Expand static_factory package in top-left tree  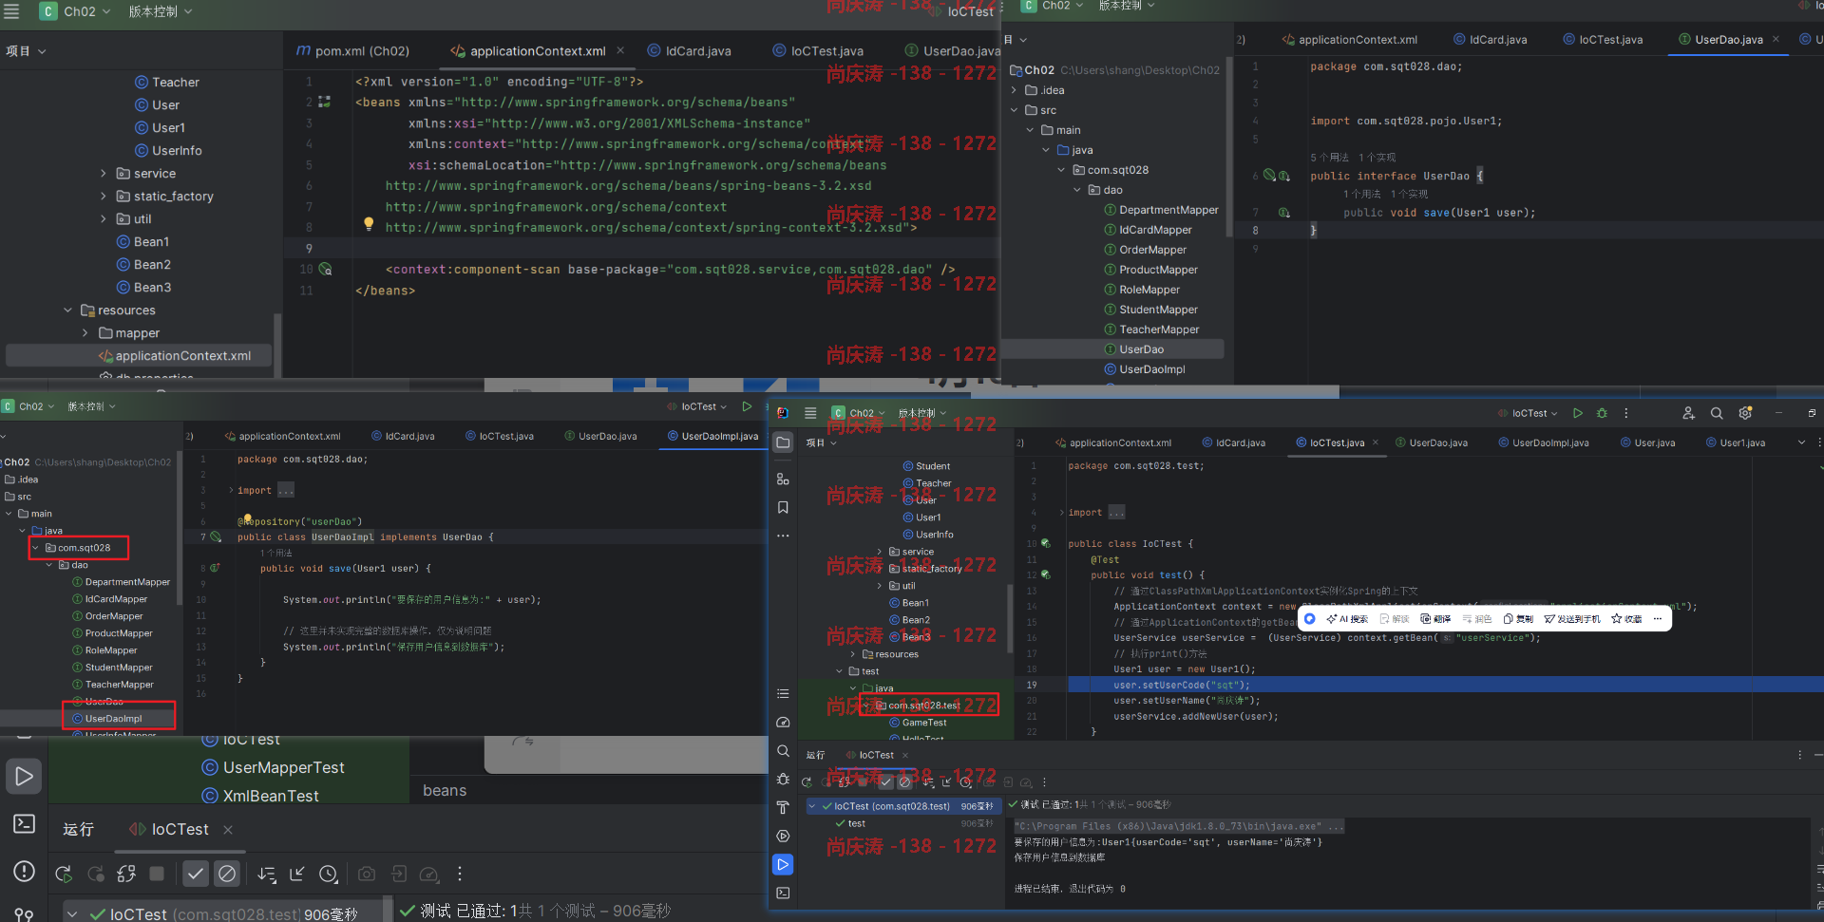[x=104, y=197]
